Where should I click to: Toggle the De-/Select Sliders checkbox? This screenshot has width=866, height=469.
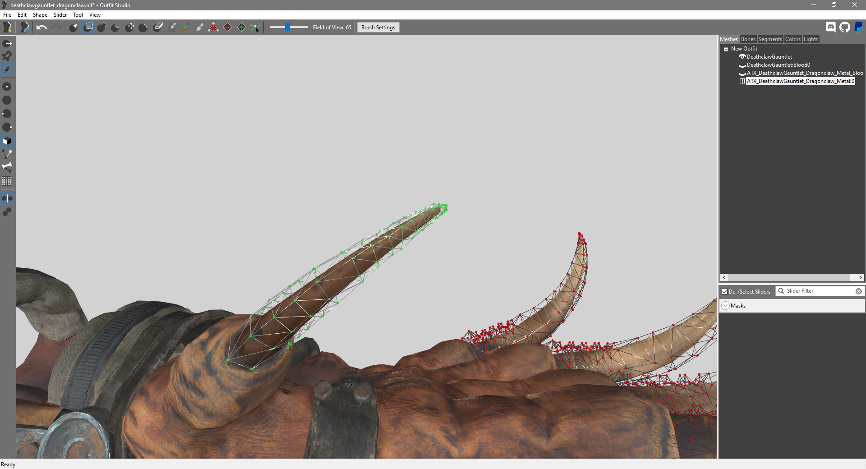coord(725,292)
